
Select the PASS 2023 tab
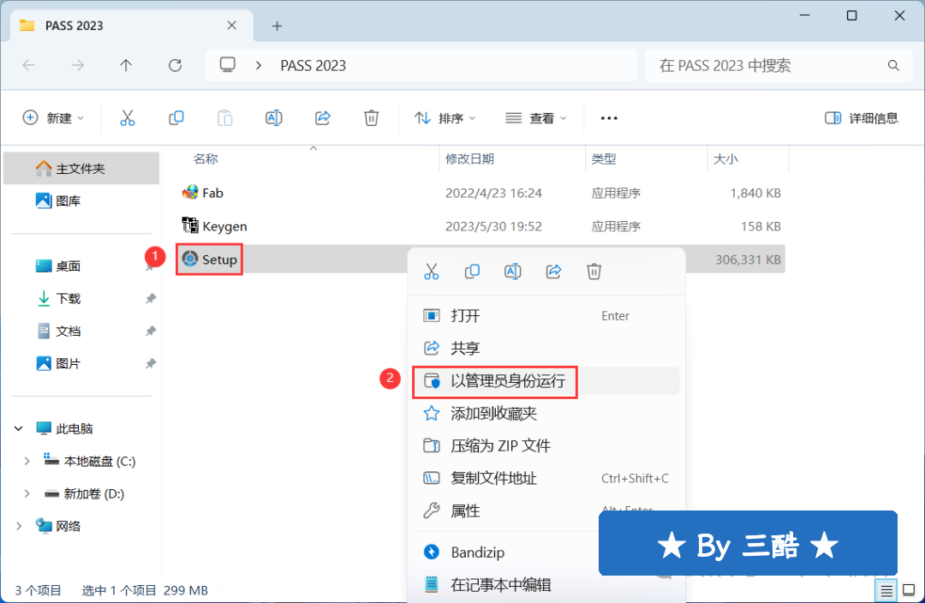132,26
